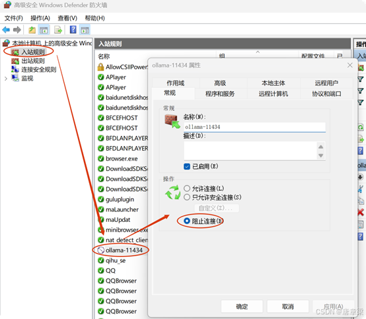The height and width of the screenshot is (319, 366).
Task: Click green check icon of browser.exe rule
Action: click(101, 159)
